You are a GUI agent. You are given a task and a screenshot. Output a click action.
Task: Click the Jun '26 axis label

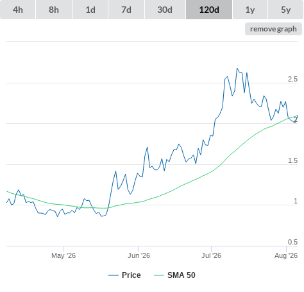pyautogui.click(x=139, y=255)
